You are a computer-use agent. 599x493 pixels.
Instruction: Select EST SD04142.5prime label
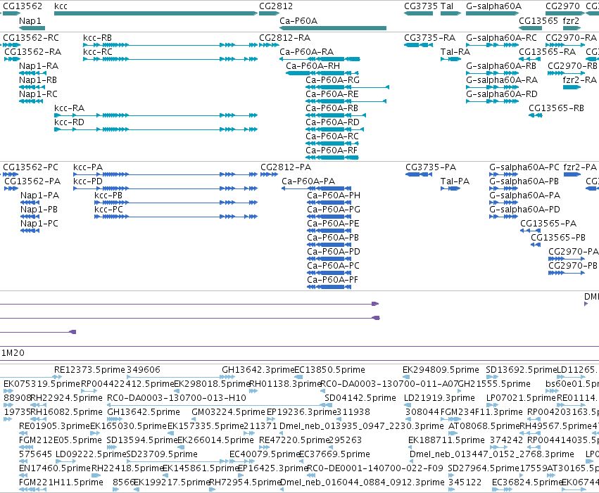(360, 398)
